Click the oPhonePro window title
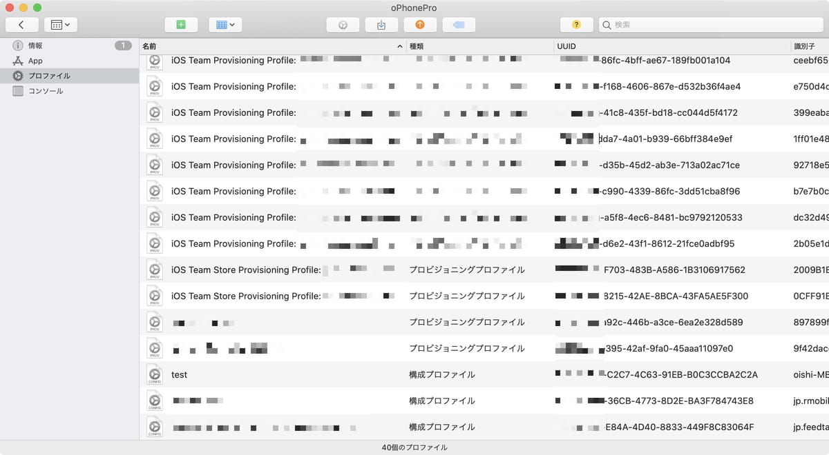The height and width of the screenshot is (455, 829). 414,8
